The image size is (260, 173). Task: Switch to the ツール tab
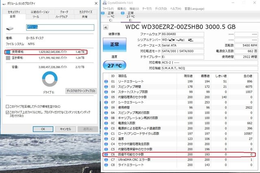36,17
